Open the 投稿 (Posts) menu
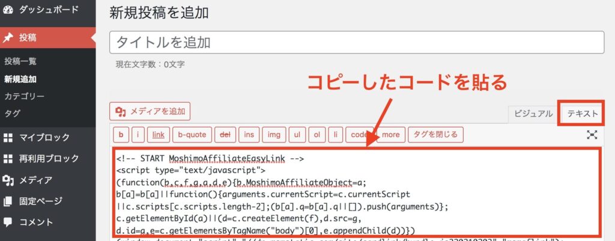Image resolution: width=615 pixels, height=241 pixels. pyautogui.click(x=48, y=38)
